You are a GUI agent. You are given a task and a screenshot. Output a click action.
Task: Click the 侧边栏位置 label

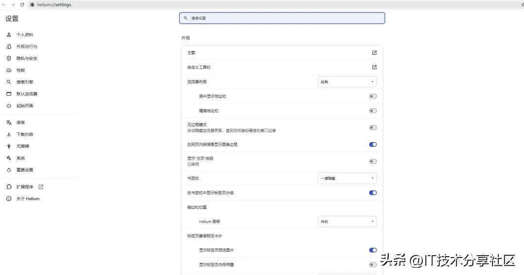[x=197, y=207]
